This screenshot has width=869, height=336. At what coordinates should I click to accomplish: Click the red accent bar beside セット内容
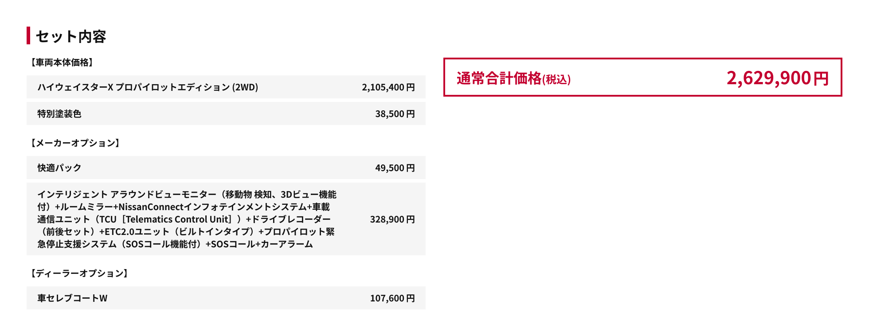[28, 35]
